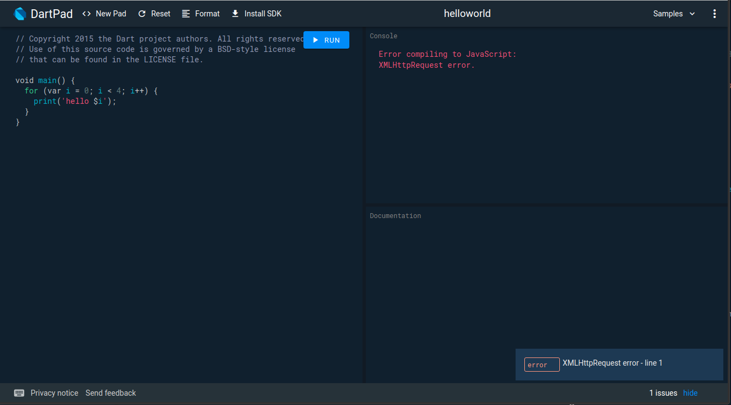The width and height of the screenshot is (731, 405).
Task: Open the keyboard shortcuts icon
Action: pos(19,392)
